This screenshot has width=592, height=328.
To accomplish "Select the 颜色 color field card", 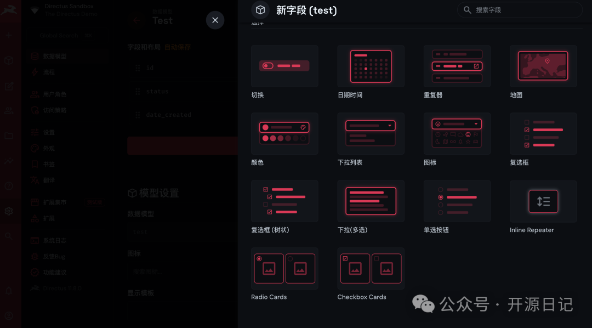I will point(284,133).
